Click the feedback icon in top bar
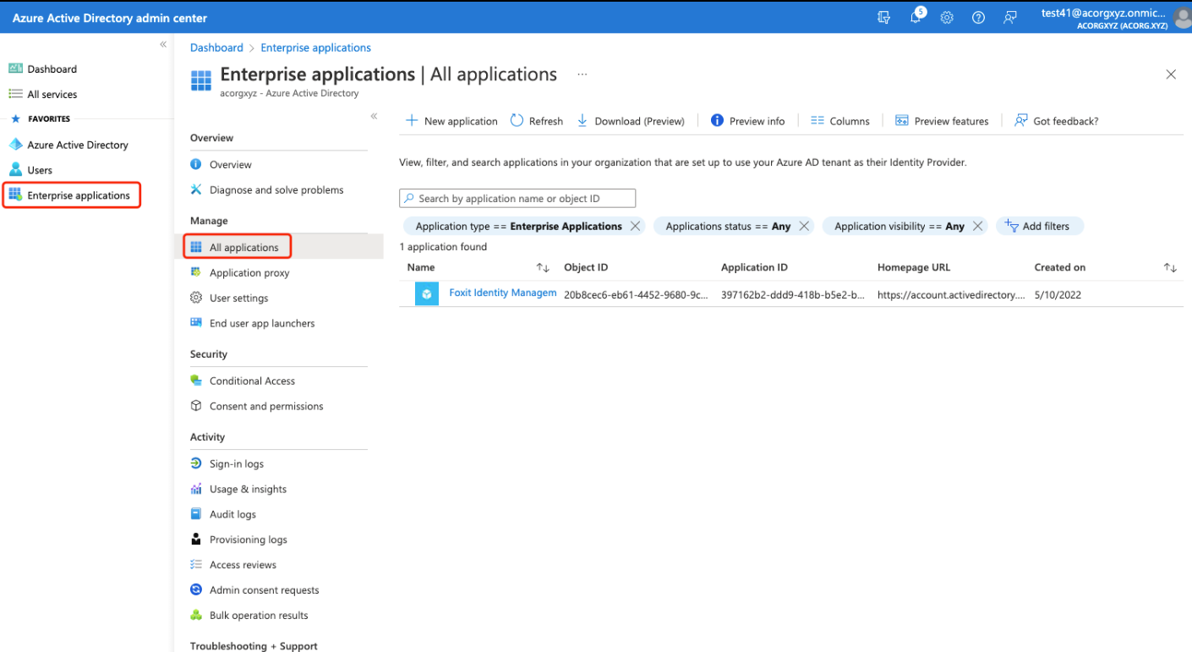1192x652 pixels. pyautogui.click(x=1009, y=17)
